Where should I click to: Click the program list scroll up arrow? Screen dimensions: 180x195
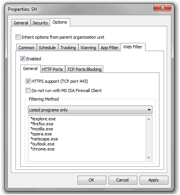149,119
